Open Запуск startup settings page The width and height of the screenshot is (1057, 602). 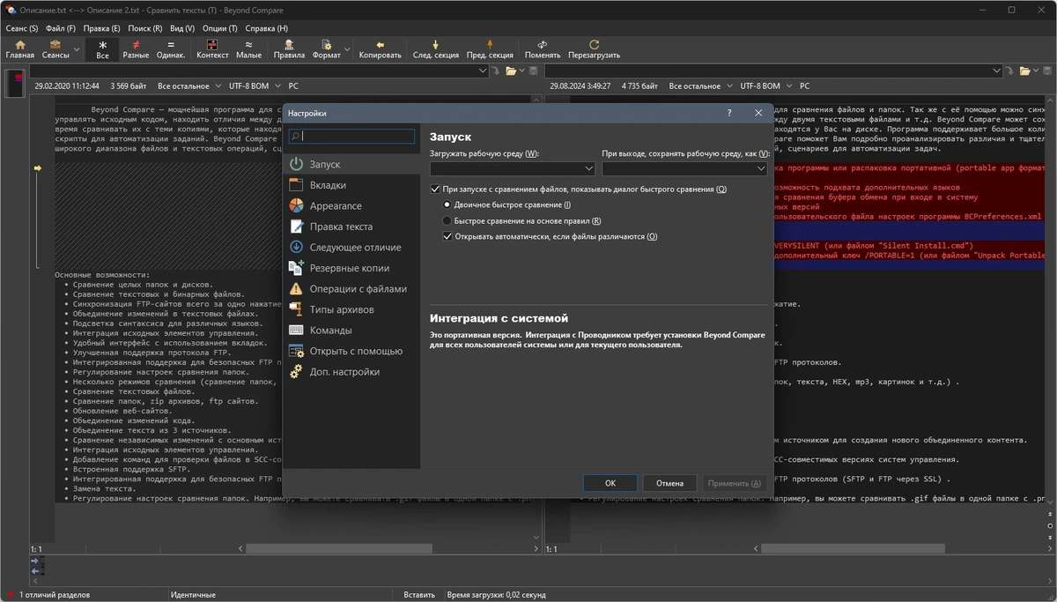352,165
